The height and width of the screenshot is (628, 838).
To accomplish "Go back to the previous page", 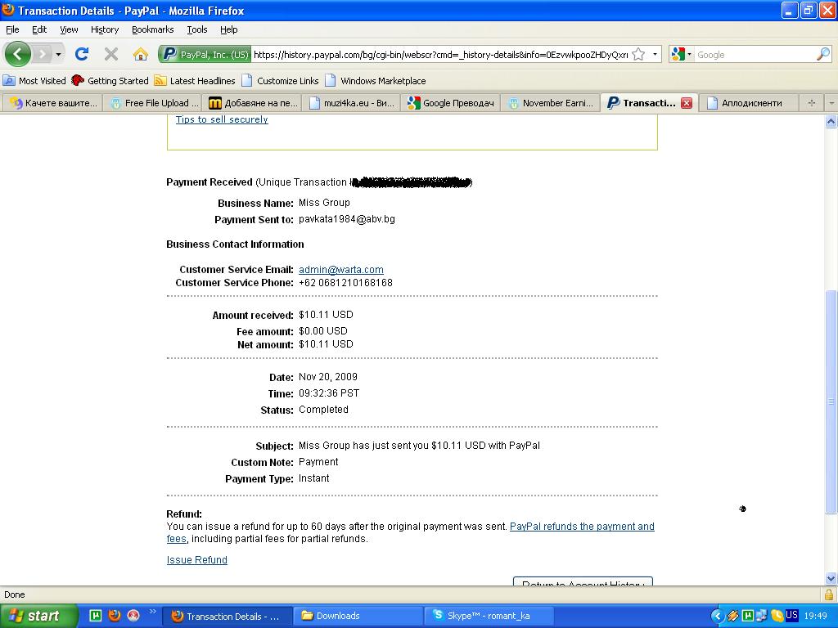I will tap(18, 54).
